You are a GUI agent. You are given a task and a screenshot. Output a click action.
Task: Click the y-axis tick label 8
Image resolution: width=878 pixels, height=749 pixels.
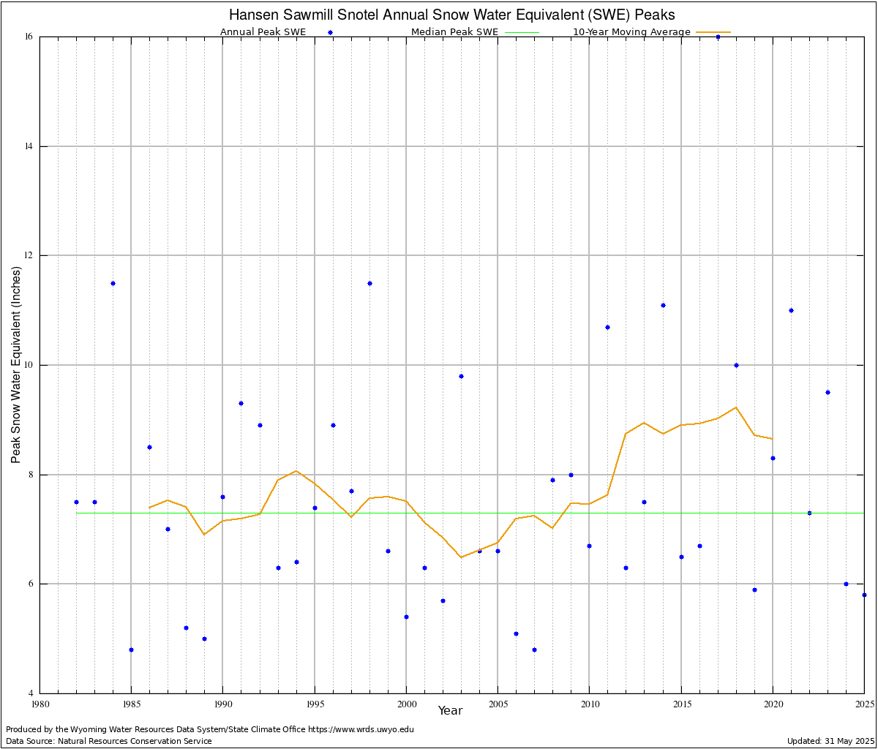tap(31, 475)
